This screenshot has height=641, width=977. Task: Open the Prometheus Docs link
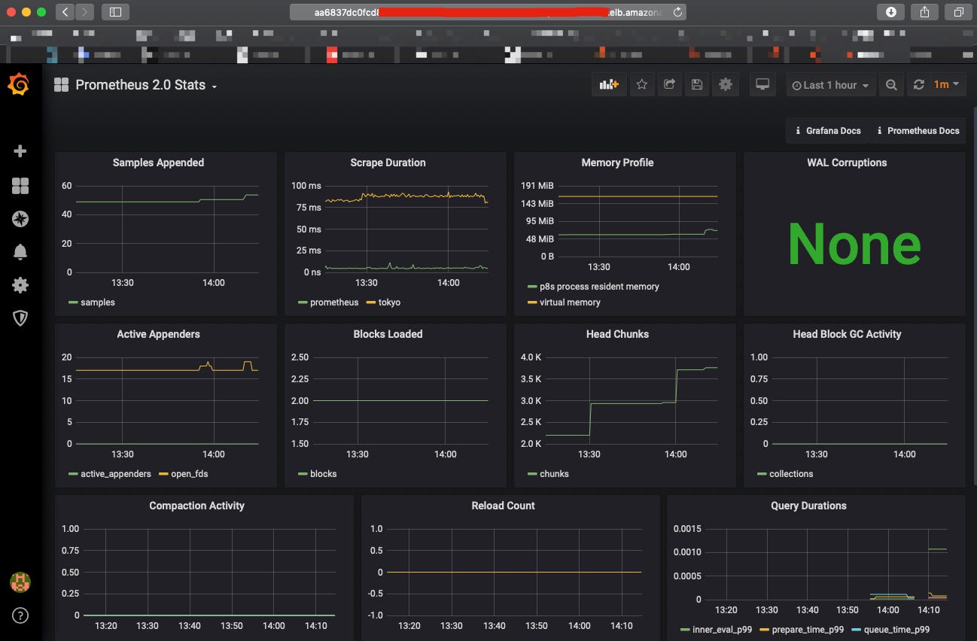tap(918, 130)
